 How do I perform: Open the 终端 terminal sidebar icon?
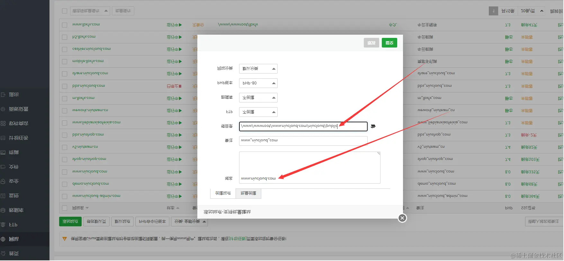coord(3,152)
